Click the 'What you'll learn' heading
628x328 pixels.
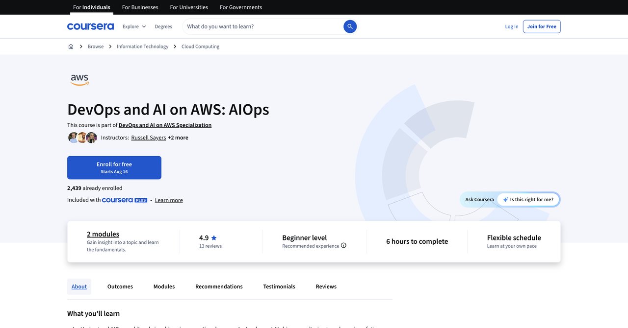pyautogui.click(x=93, y=313)
